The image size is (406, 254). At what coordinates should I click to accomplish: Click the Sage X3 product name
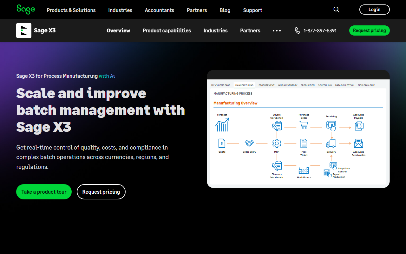click(x=45, y=30)
